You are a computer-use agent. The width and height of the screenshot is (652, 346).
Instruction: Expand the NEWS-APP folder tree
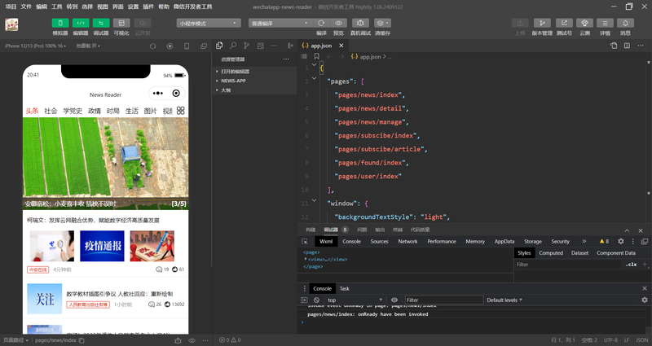[x=233, y=81]
